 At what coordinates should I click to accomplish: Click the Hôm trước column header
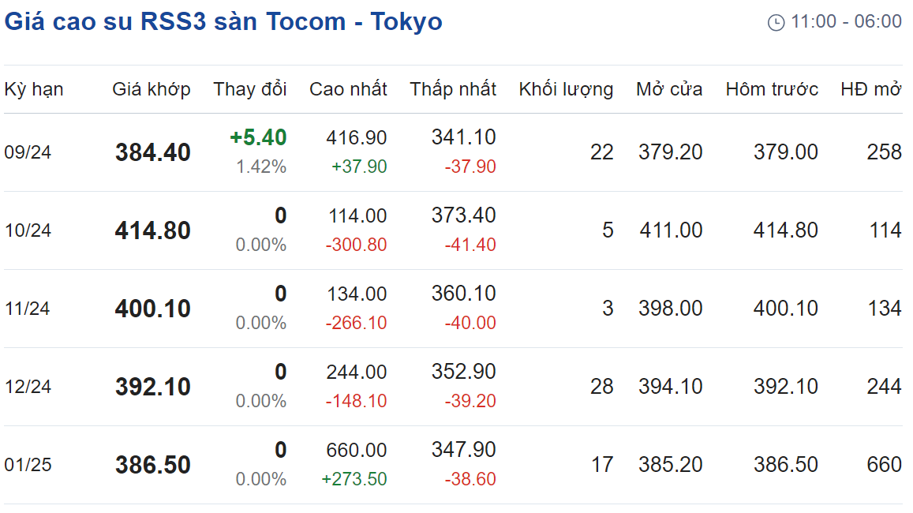click(772, 89)
